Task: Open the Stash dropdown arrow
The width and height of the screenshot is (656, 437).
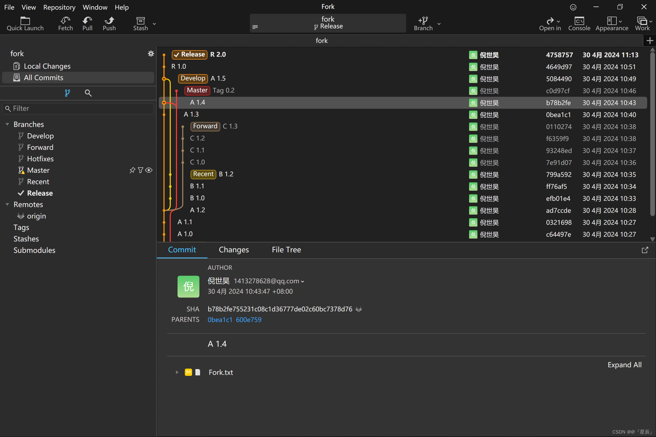Action: (x=154, y=24)
